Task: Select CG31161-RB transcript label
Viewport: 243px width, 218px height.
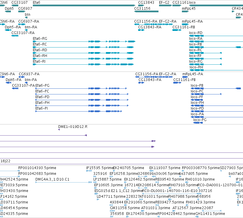Action: pos(184,27)
